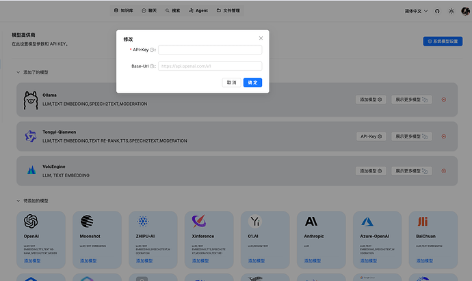Click Ollama's LLM,TEXT EMBEDDING capabilities text
The height and width of the screenshot is (281, 472).
[95, 104]
